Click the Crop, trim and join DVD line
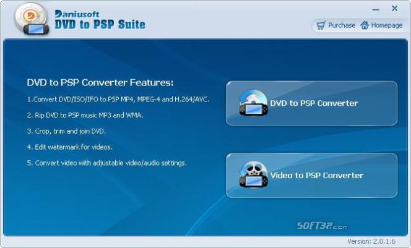411x248 pixels. click(67, 131)
